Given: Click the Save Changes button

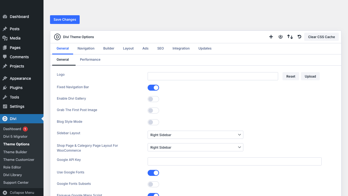Looking at the screenshot, I should click(x=65, y=20).
